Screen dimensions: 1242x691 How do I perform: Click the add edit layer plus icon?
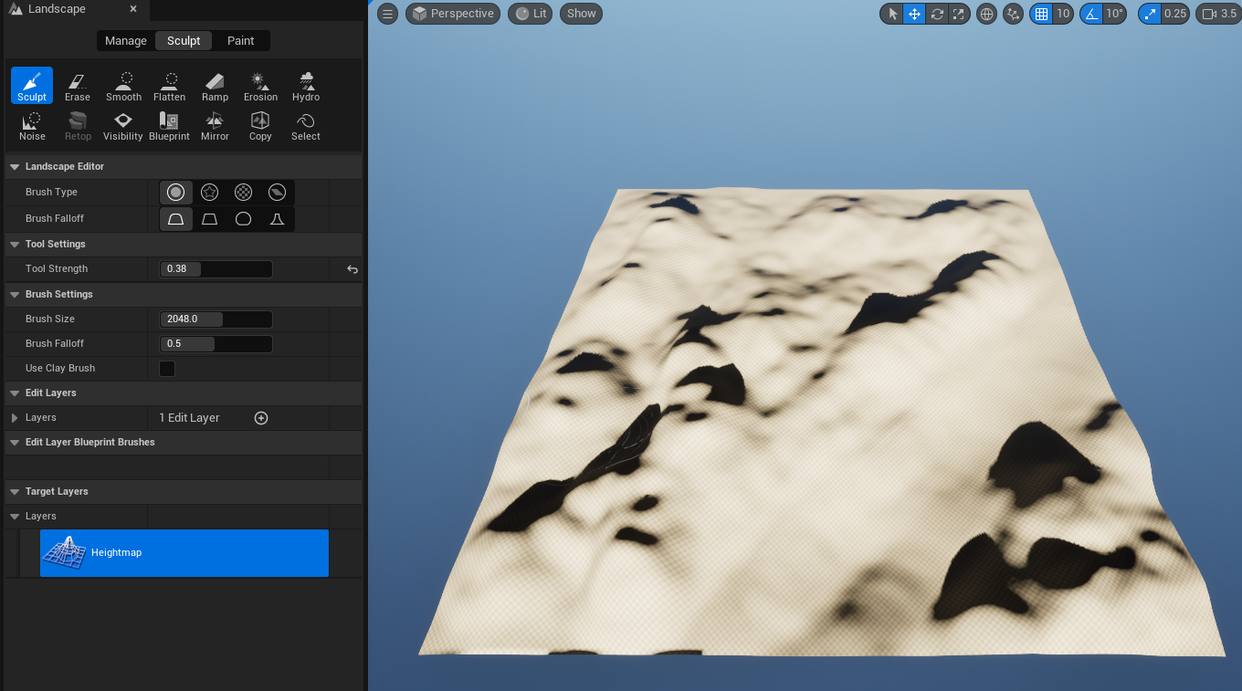(261, 418)
